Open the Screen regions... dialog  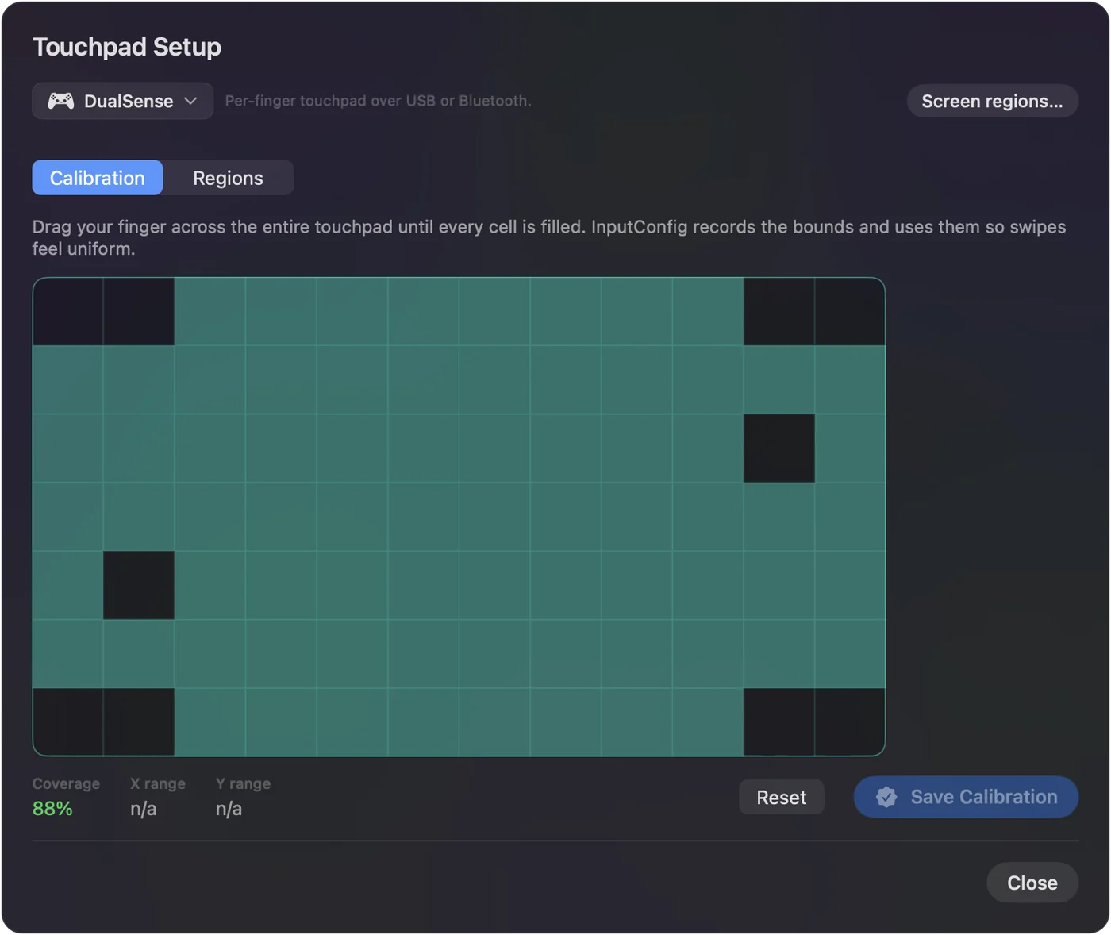coord(992,101)
